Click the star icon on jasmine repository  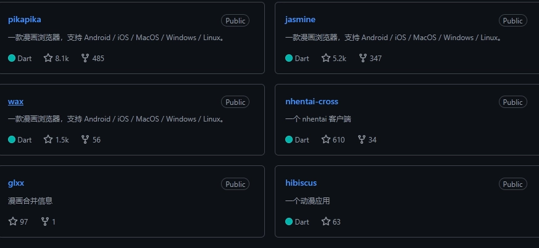click(326, 58)
